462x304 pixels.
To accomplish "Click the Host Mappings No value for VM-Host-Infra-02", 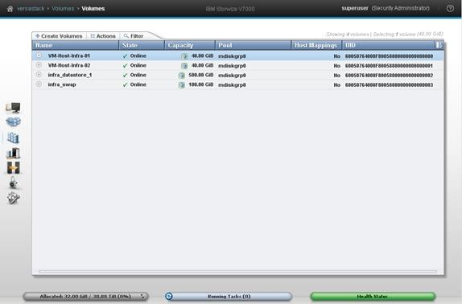I will 336,66.
